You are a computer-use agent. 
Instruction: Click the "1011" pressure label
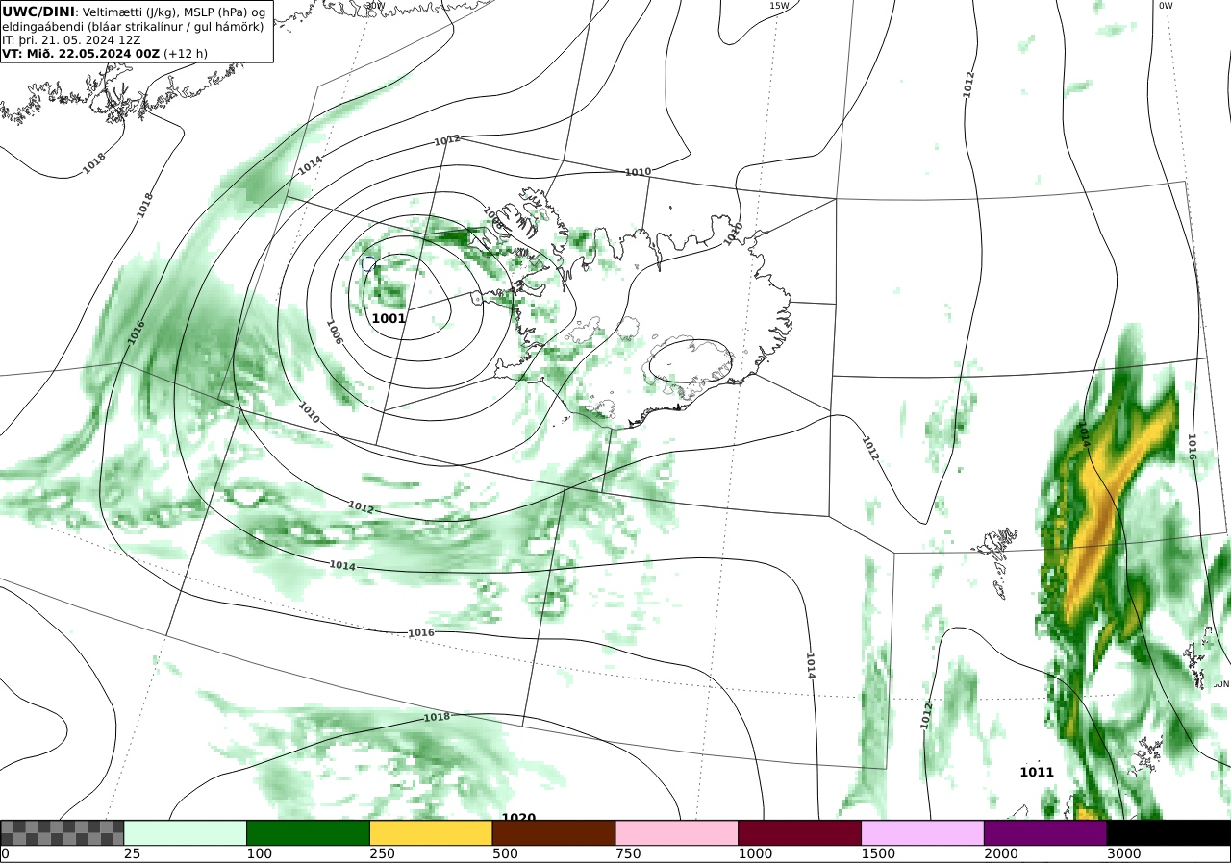pyautogui.click(x=1037, y=772)
